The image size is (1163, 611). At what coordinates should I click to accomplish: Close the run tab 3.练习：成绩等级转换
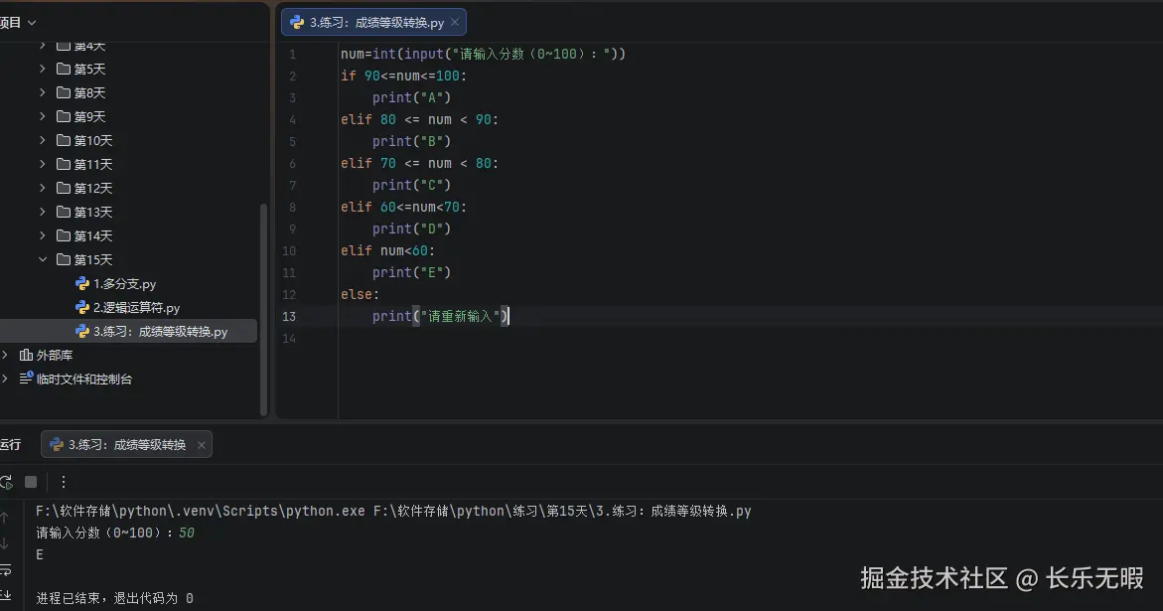[x=201, y=445]
